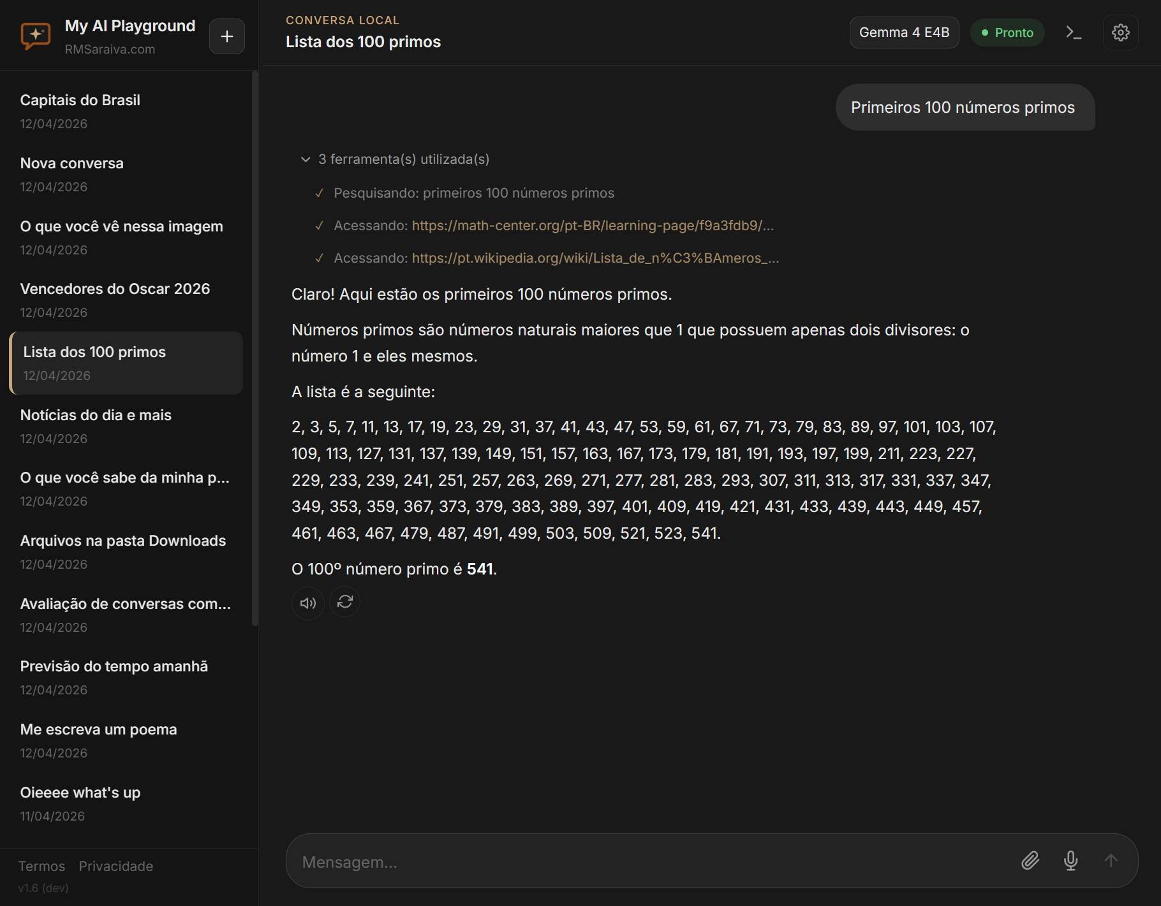
Task: Open the Gemma 4 E4B model selector
Action: click(904, 33)
